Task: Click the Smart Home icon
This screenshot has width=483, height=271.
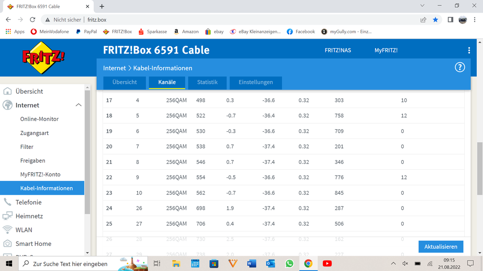Action: (7, 244)
